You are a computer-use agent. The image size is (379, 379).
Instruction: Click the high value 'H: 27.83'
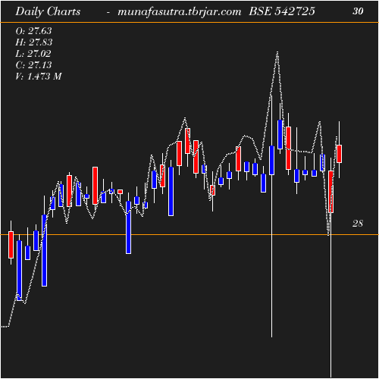coord(34,42)
